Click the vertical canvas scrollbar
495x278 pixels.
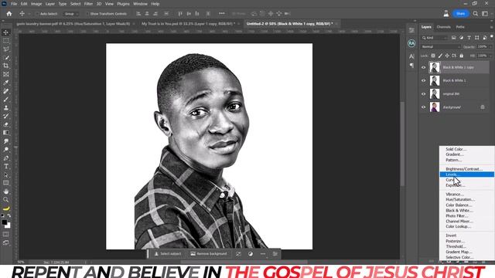[402, 144]
